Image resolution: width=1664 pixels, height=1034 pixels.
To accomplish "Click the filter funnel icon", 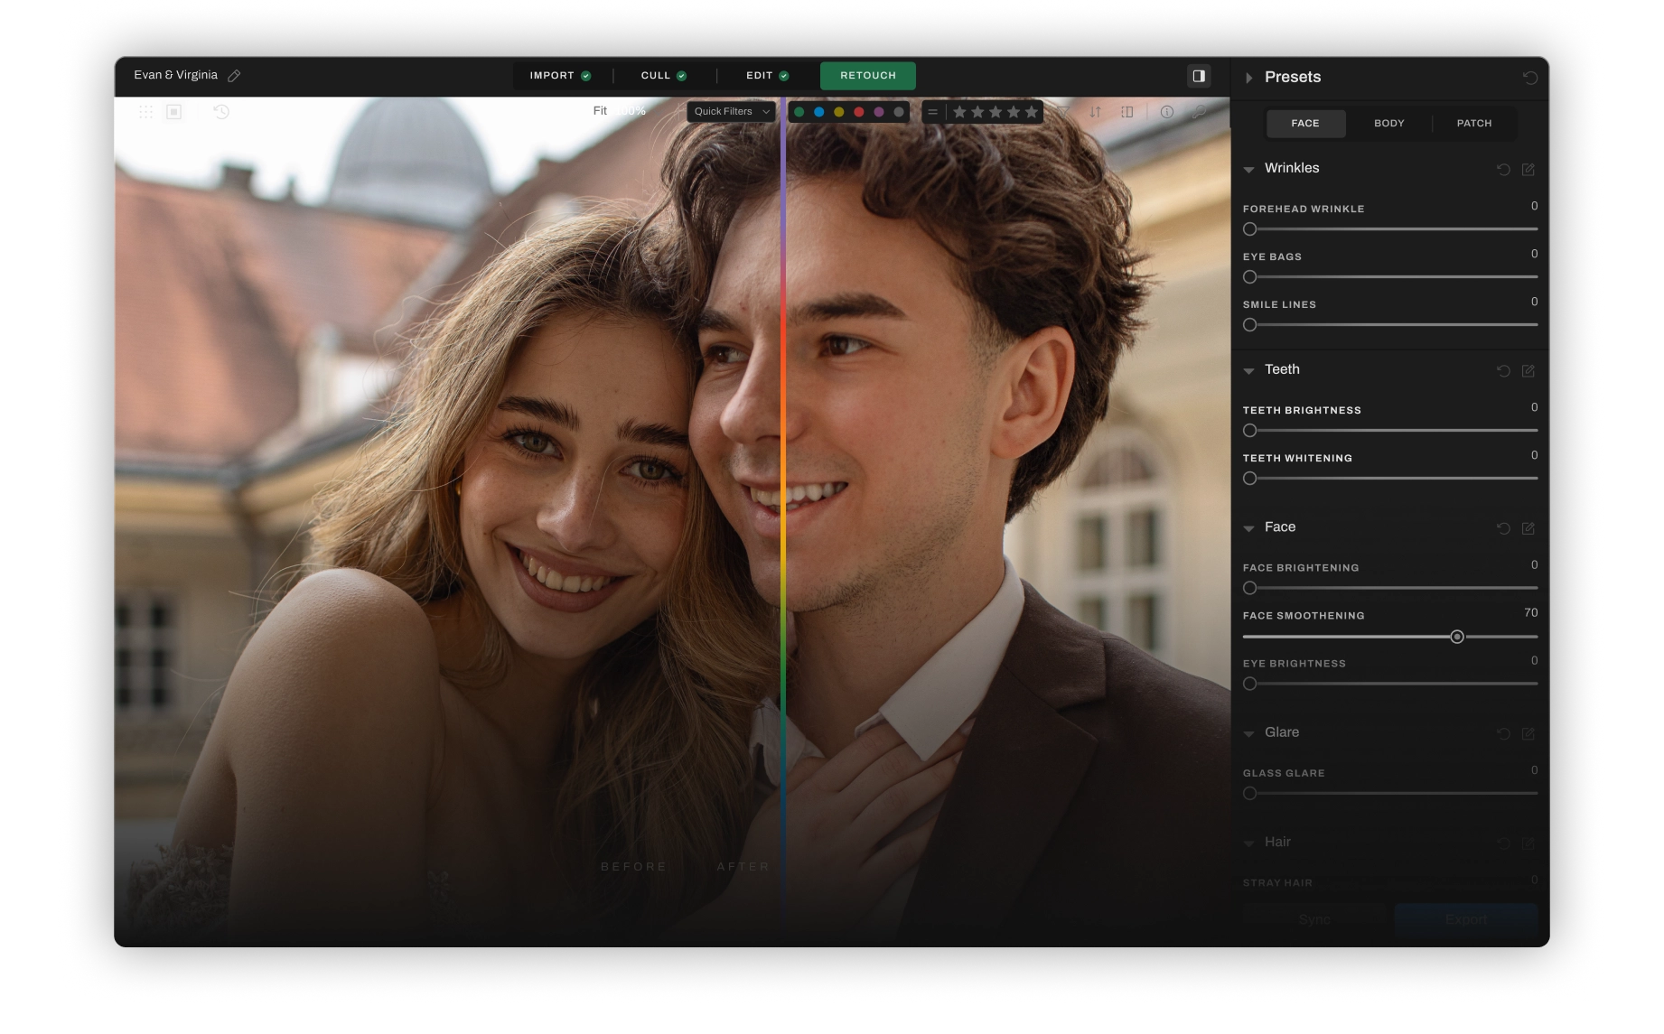I will click(1064, 112).
